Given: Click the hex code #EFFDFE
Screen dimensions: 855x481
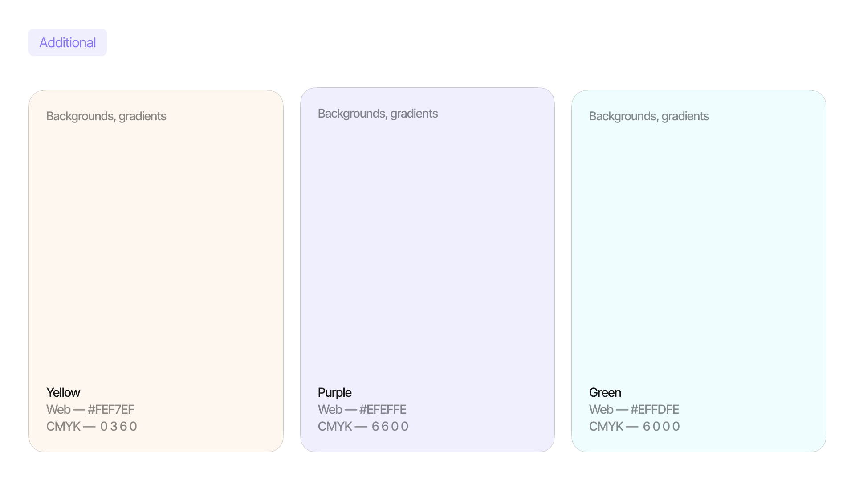Looking at the screenshot, I should [x=655, y=410].
